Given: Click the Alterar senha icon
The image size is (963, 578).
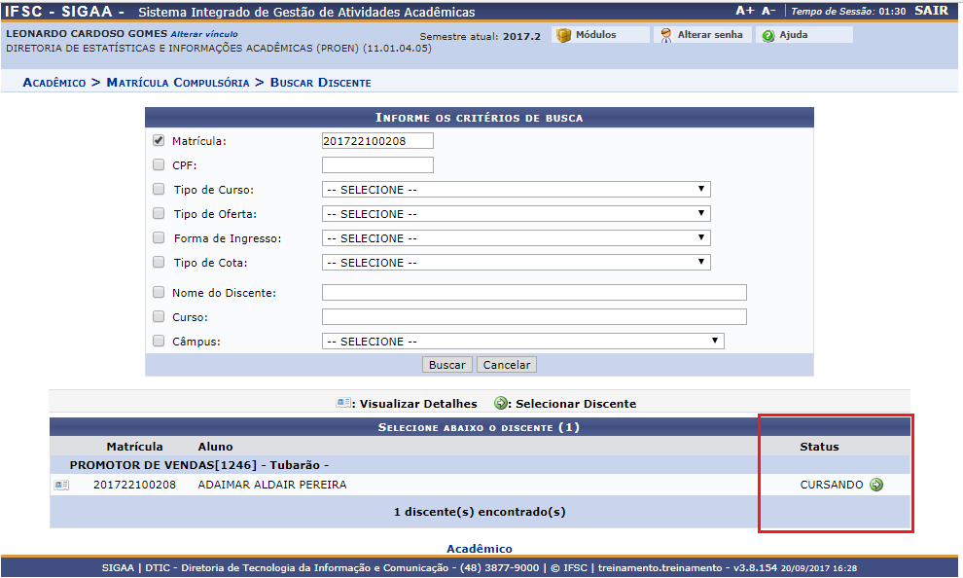Looking at the screenshot, I should point(666,35).
